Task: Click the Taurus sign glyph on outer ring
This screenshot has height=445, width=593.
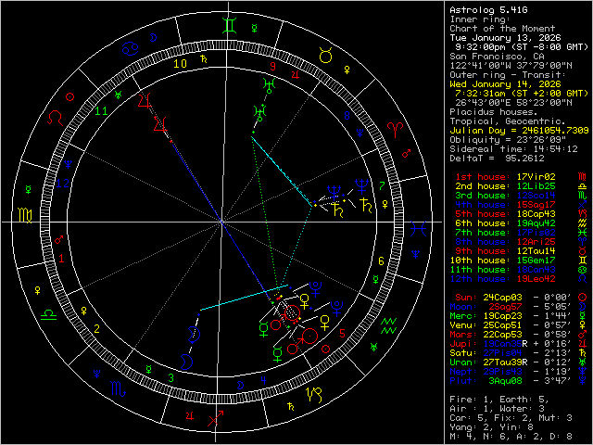Action: 325,56
